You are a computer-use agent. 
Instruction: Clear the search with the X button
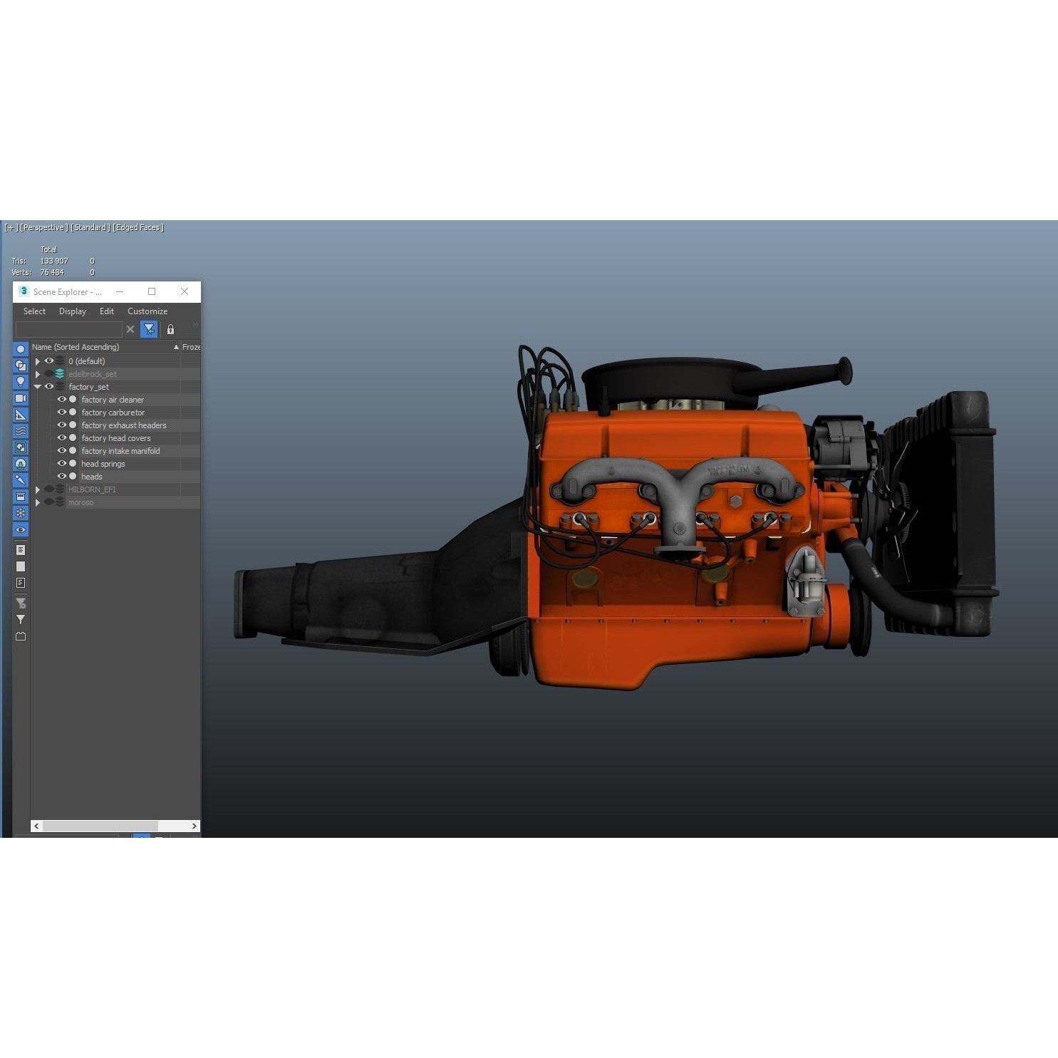tap(130, 329)
